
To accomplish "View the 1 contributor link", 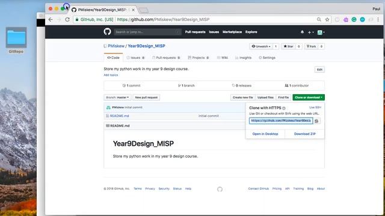I will pyautogui.click(x=297, y=86).
